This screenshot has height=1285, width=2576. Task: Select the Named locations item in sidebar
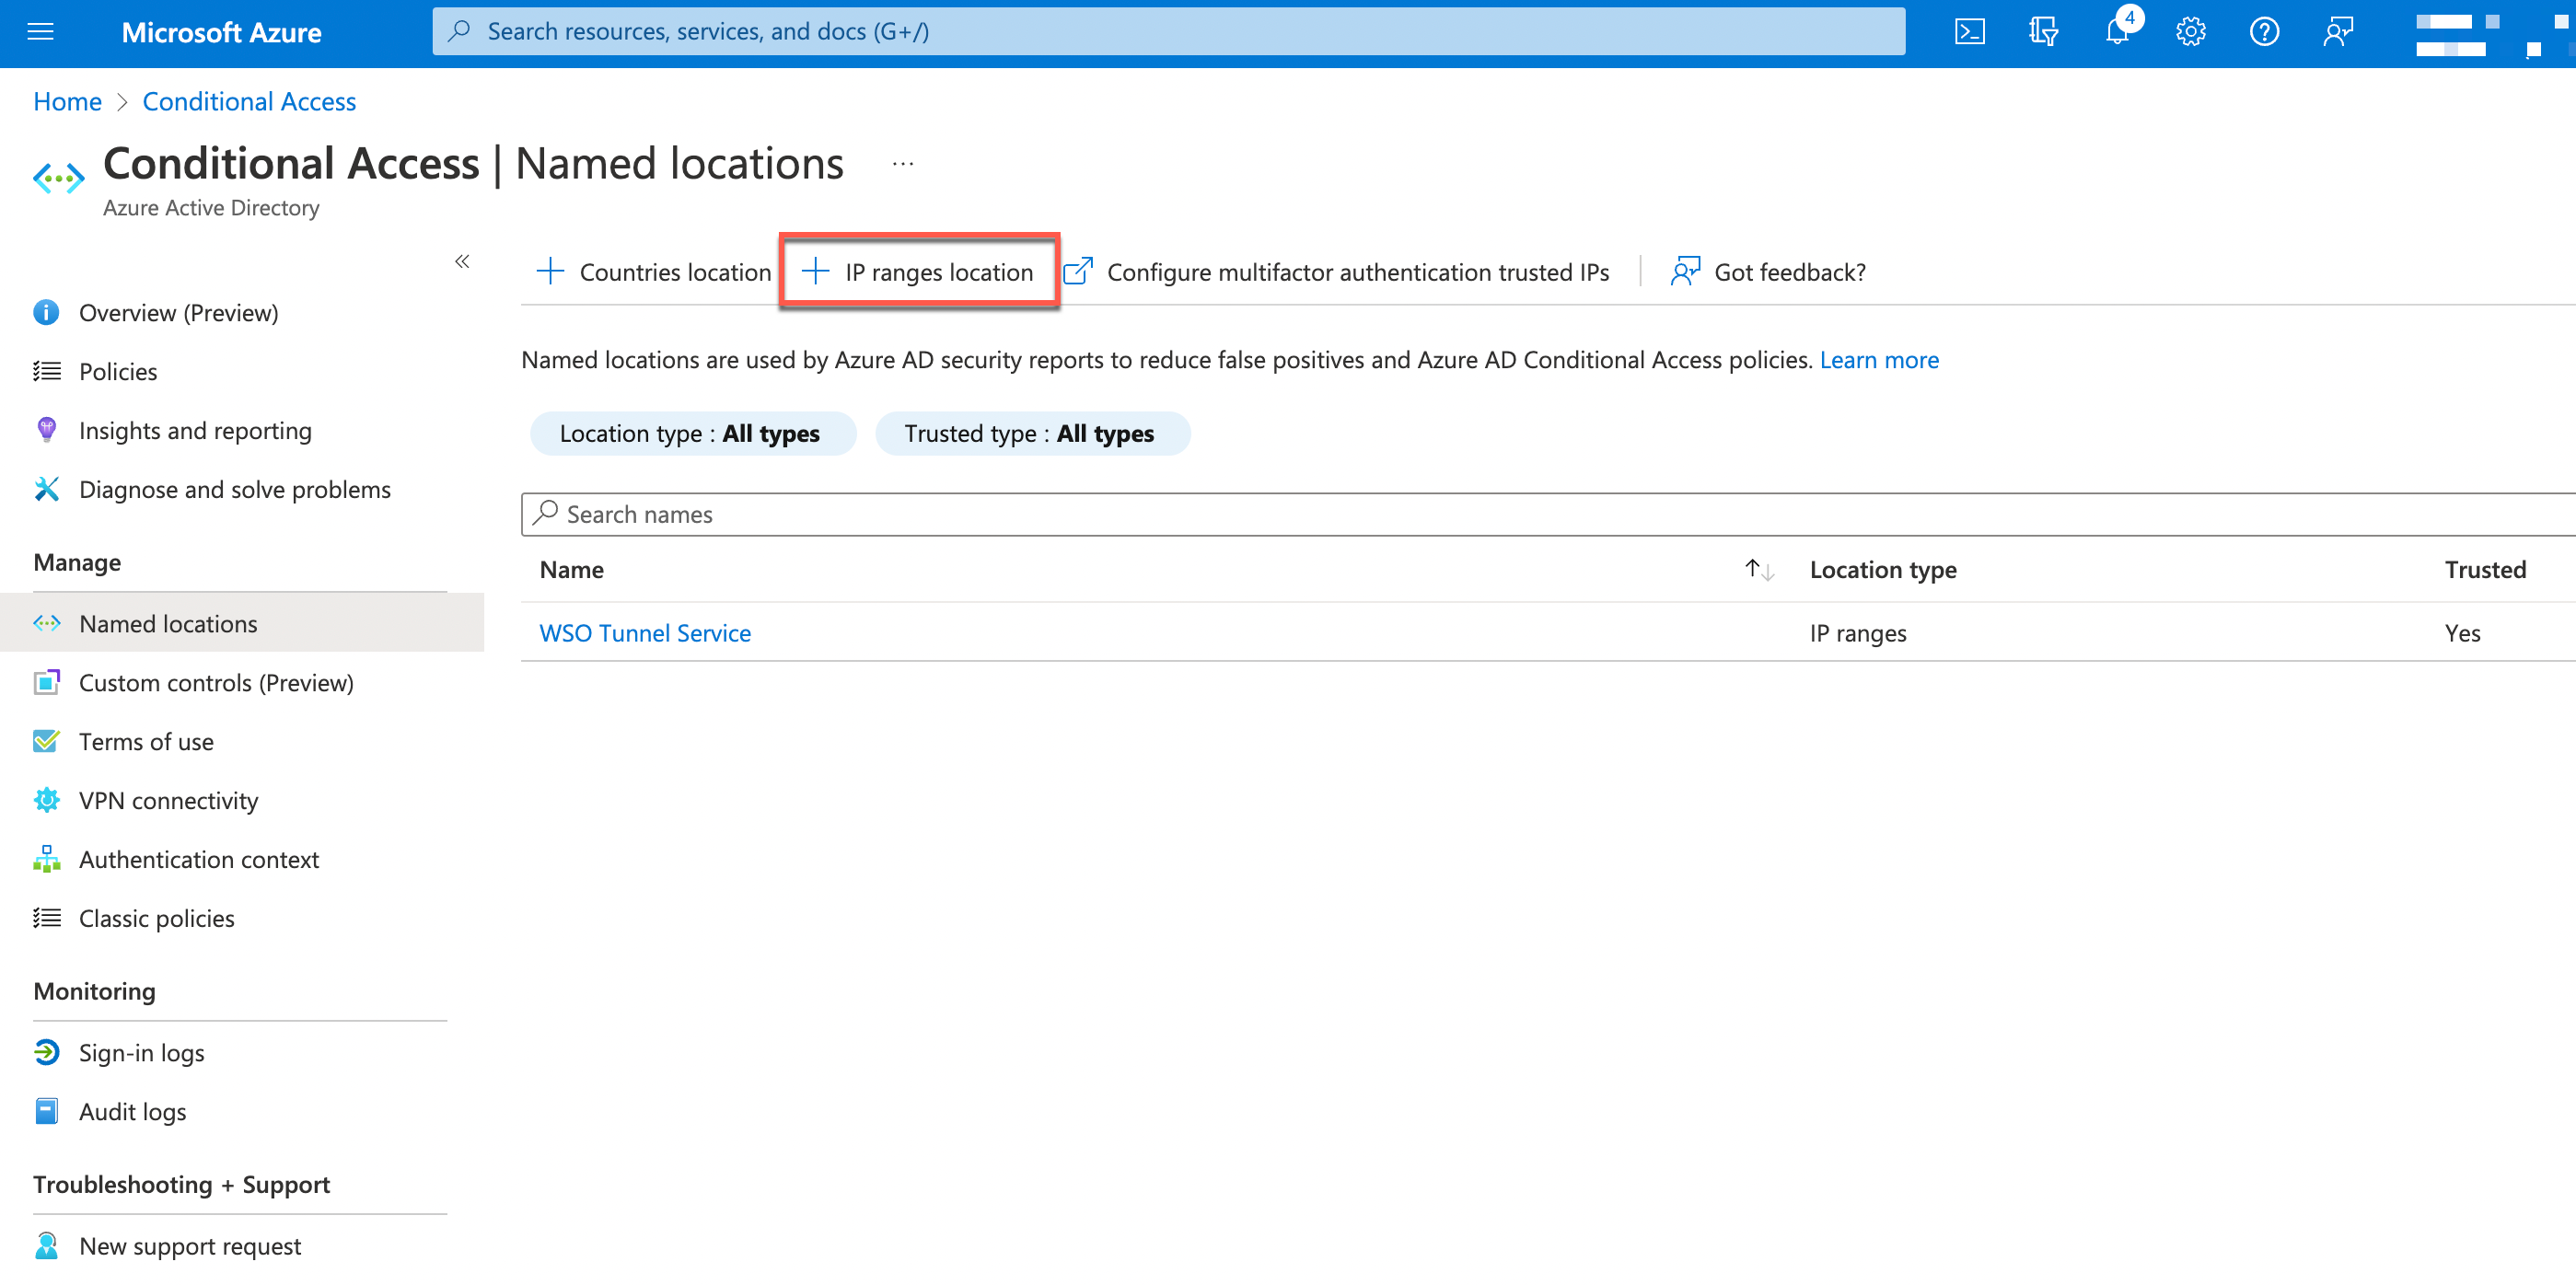pyautogui.click(x=167, y=623)
